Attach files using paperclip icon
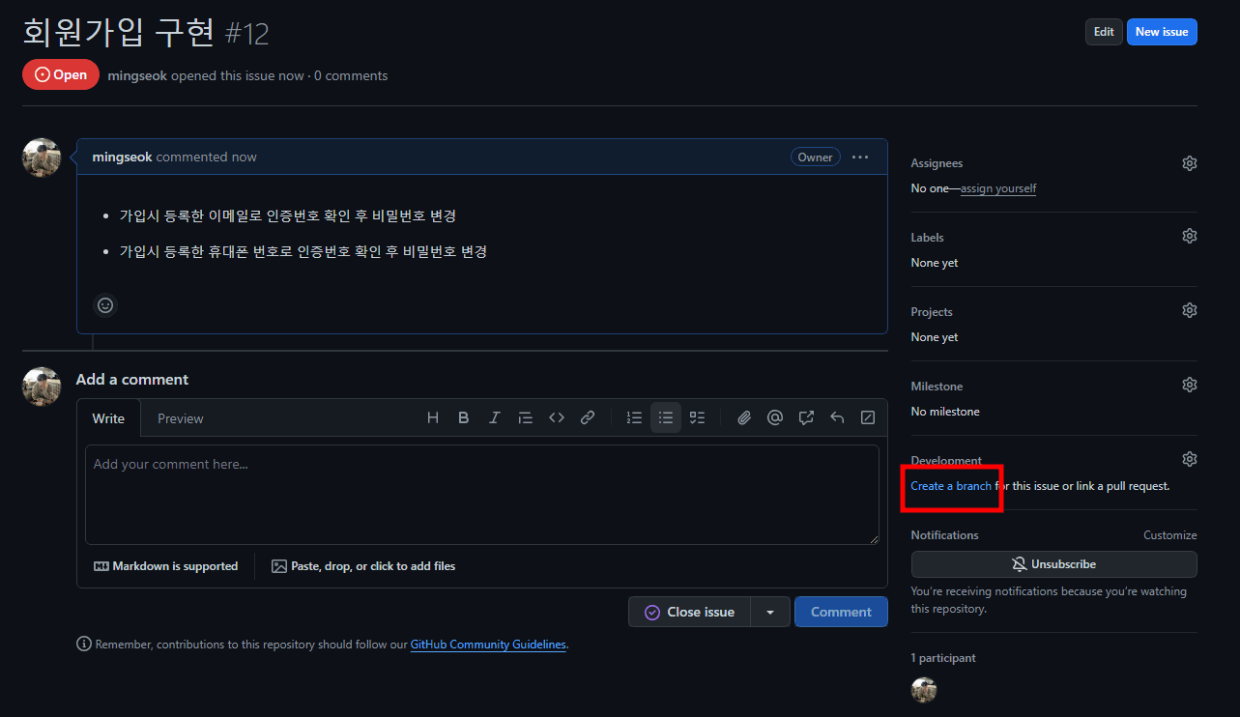 pos(744,418)
